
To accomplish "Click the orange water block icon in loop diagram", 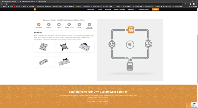I will 130,30.
